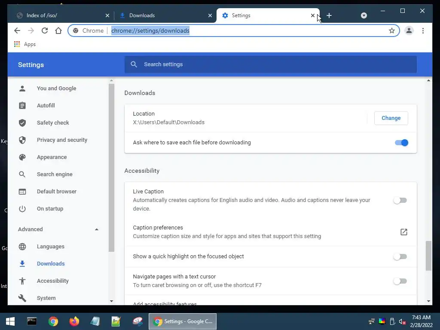This screenshot has width=440, height=330.
Task: Bookmark this page with the star icon
Action: [x=392, y=31]
